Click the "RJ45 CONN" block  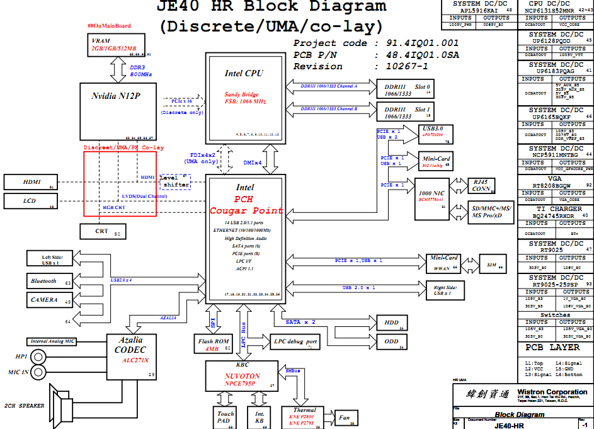(481, 186)
